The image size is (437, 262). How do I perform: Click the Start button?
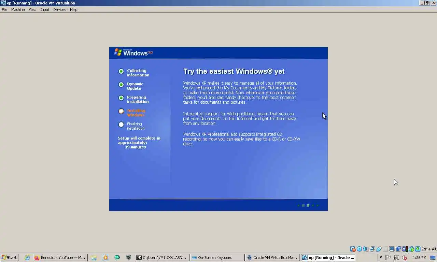click(x=10, y=258)
